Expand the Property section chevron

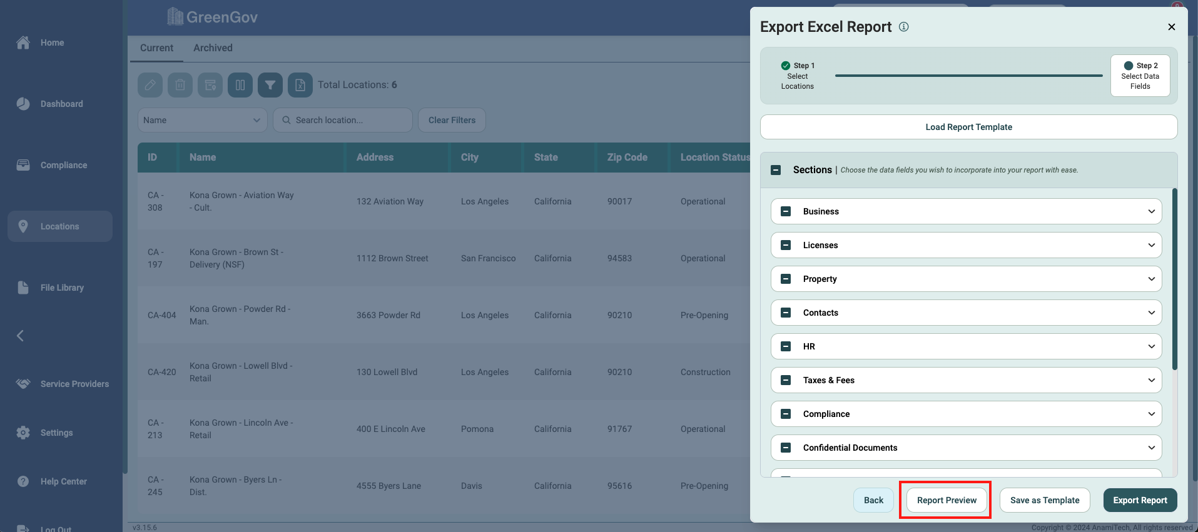[x=1151, y=279]
